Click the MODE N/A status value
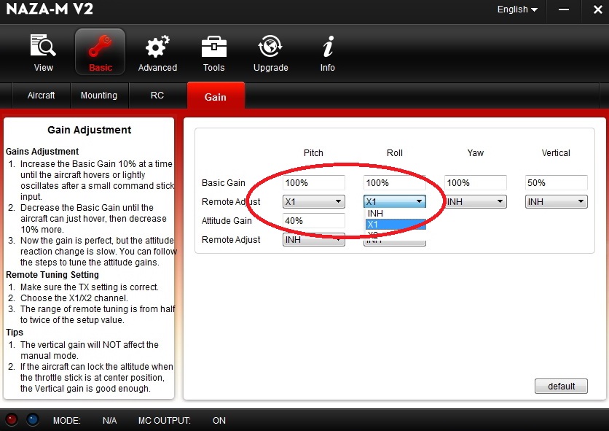Viewport: 609px width, 431px height. [109, 421]
